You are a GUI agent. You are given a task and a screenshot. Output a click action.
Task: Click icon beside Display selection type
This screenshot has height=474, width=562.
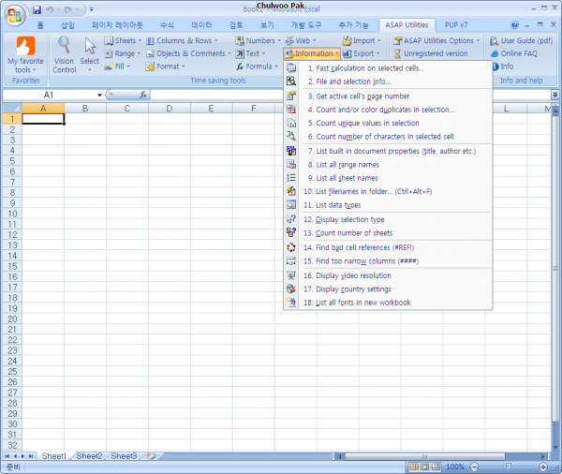tap(291, 218)
